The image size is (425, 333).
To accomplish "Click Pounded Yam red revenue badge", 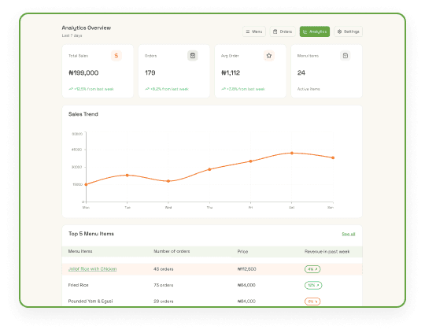I will (312, 302).
